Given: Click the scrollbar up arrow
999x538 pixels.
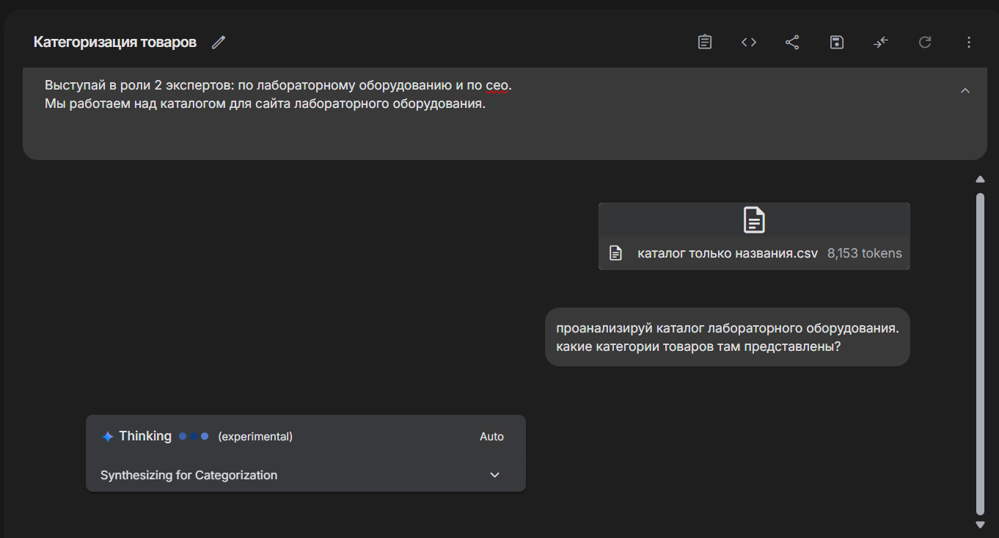Looking at the screenshot, I should (x=980, y=179).
